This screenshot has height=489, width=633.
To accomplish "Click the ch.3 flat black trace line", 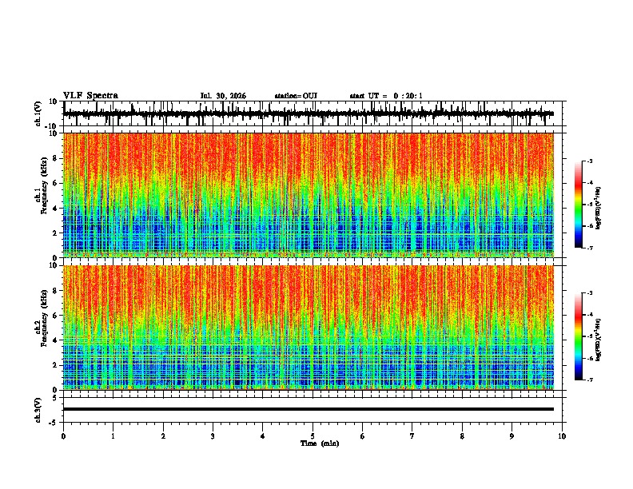I will click(309, 409).
